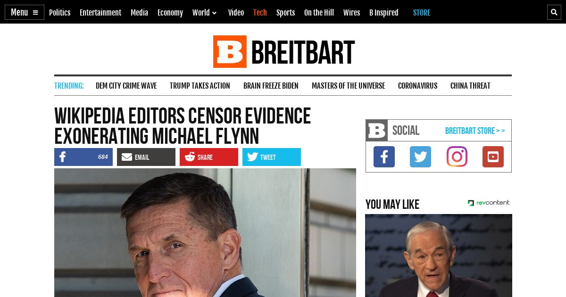This screenshot has height=297, width=566.
Task: Click the Breitbart logo
Action: click(283, 51)
